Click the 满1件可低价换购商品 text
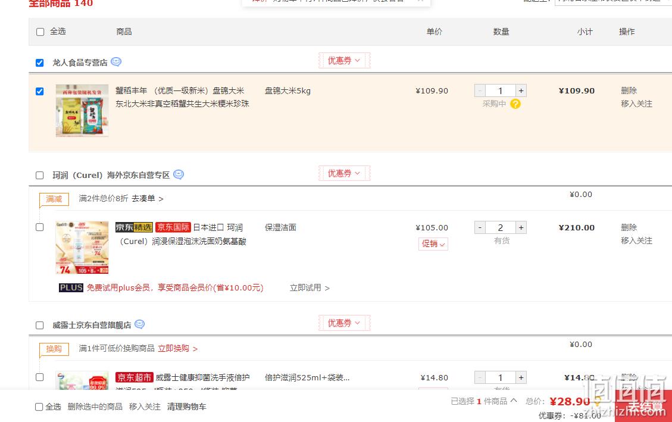672x422 pixels. [117, 348]
